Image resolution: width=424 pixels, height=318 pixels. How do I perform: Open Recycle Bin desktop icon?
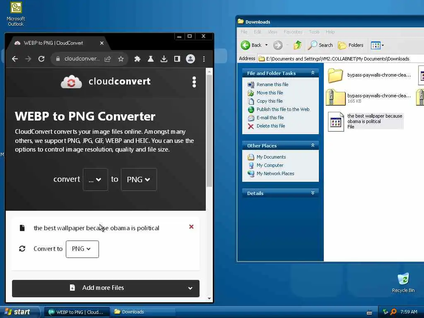pos(403,283)
